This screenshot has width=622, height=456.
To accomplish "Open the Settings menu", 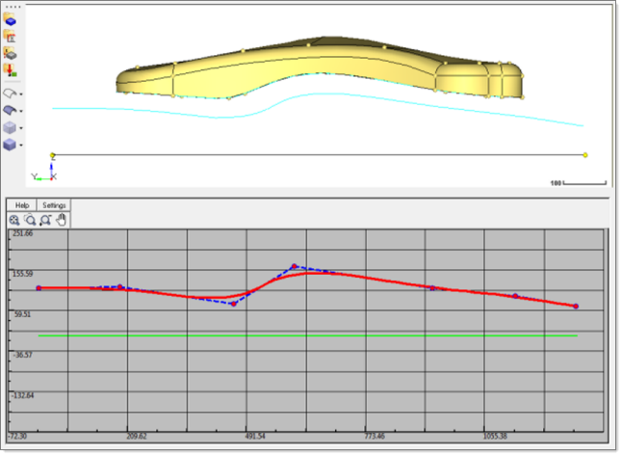I will pos(54,205).
